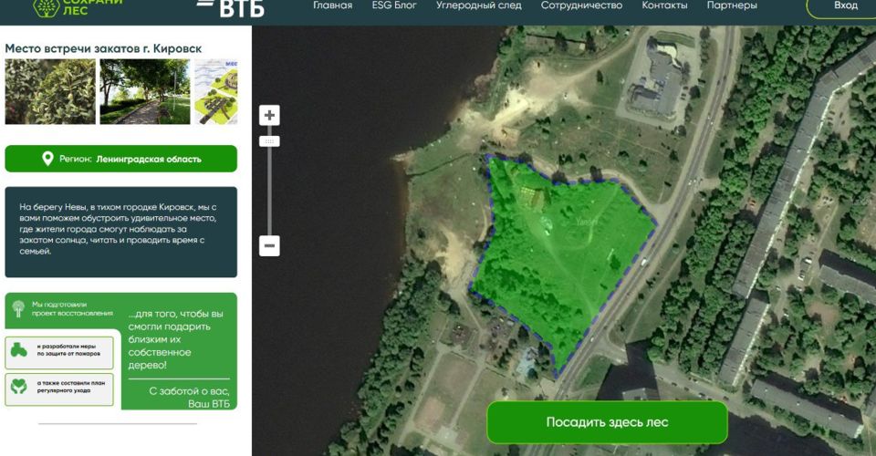
Task: Open the Контакты page
Action: pyautogui.click(x=664, y=5)
